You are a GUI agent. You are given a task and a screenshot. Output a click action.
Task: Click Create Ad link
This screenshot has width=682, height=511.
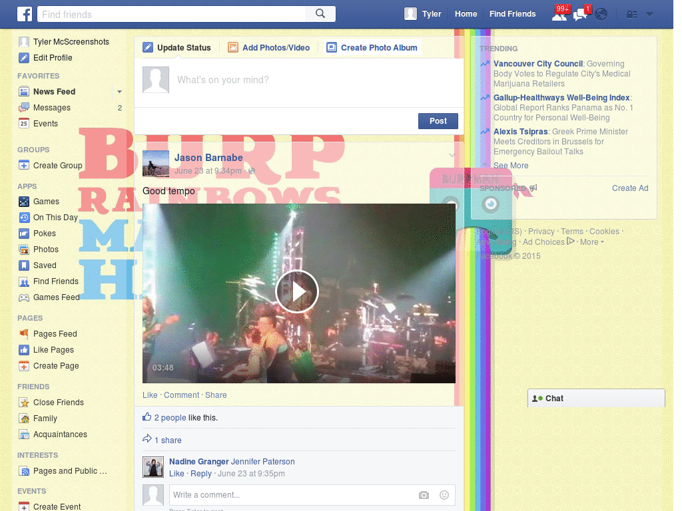[x=630, y=188]
